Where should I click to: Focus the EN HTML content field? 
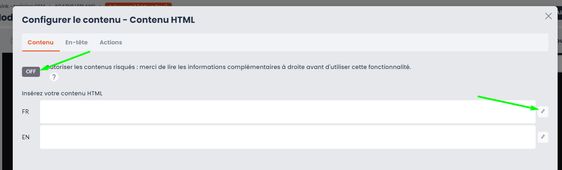(288, 137)
